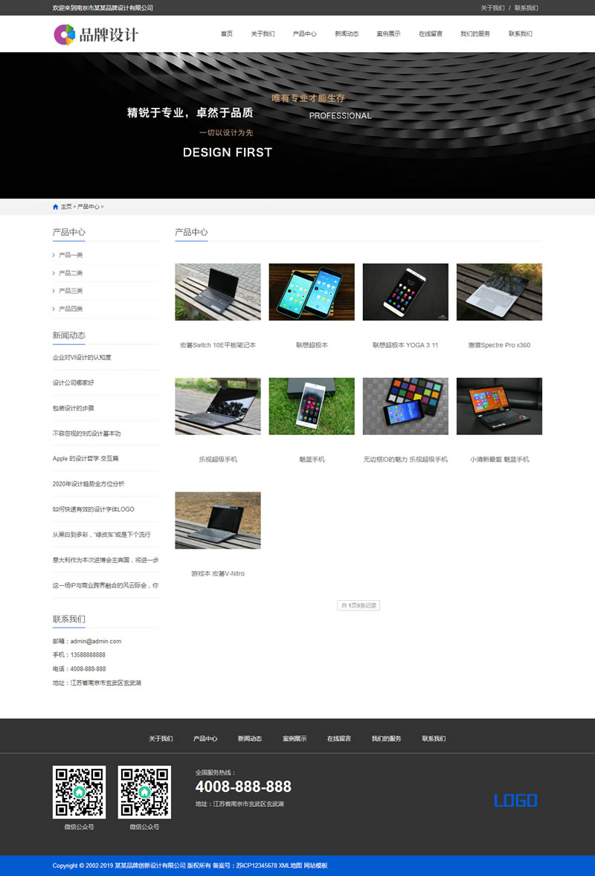Open 宏碁Switch 10E平板笔记本 product thumbnail
The height and width of the screenshot is (876, 595).
point(218,292)
